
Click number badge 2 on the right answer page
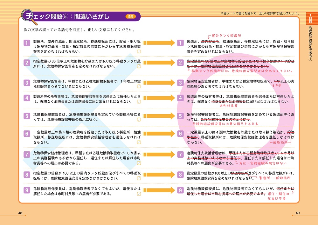point(181,63)
